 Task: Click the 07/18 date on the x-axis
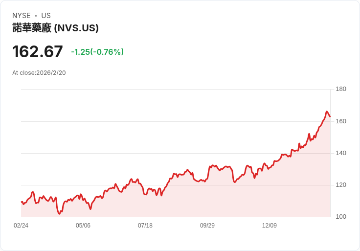click(x=145, y=226)
